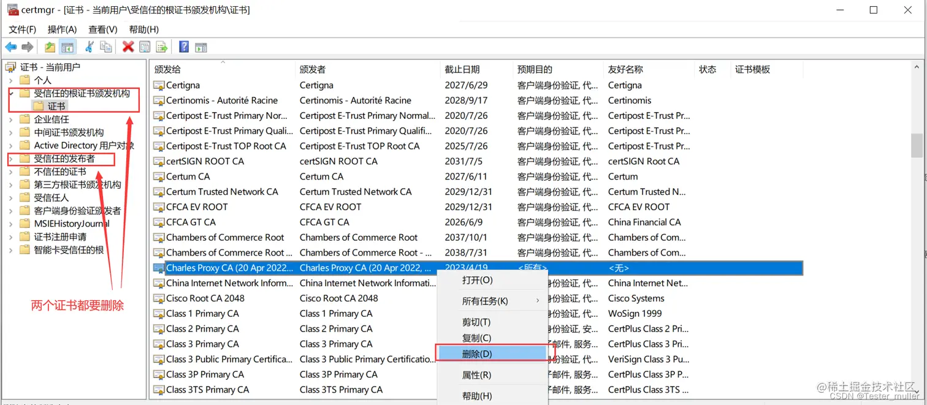Choose 打开(O) in the context menu
The width and height of the screenshot is (927, 405).
[x=492, y=280]
